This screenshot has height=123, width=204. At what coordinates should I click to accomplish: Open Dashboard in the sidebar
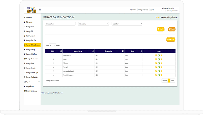tap(29, 17)
